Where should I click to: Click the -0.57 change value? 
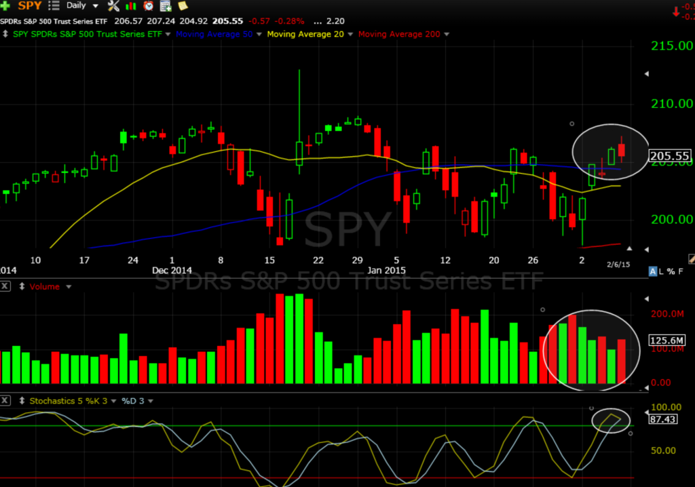tap(259, 21)
